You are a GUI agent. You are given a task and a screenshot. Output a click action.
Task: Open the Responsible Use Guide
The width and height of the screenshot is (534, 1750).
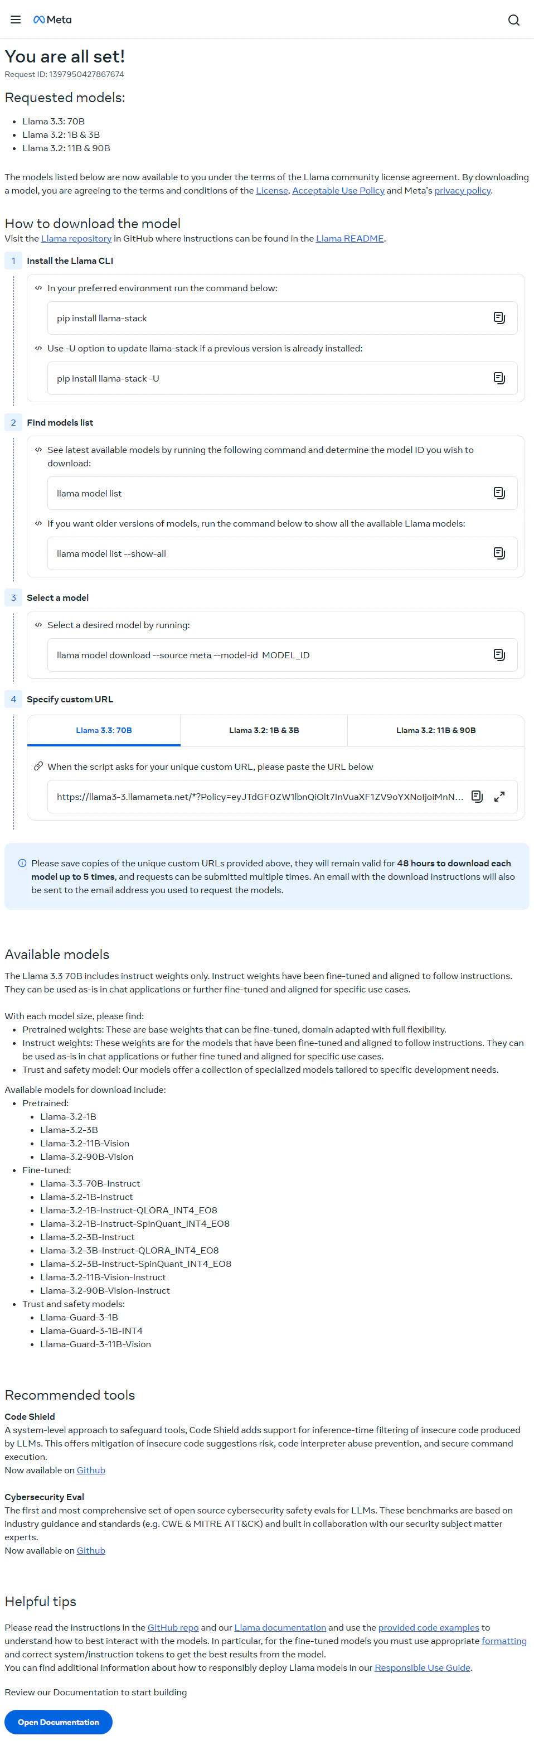[422, 1667]
